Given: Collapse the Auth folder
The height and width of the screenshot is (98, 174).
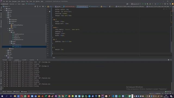Looking at the screenshot, I should [x=10, y=32].
